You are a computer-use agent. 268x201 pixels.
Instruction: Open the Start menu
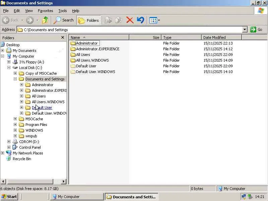[9, 197]
